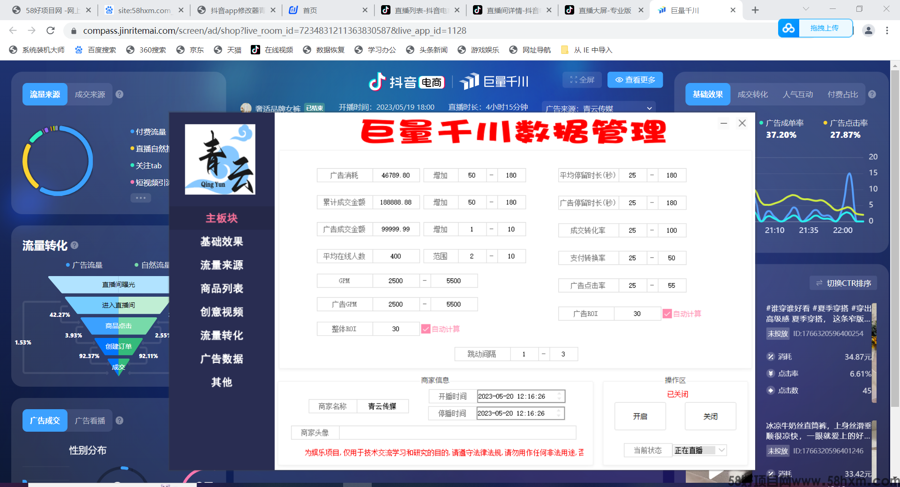
Task: Open 创意视频 in the sidebar
Action: click(222, 312)
